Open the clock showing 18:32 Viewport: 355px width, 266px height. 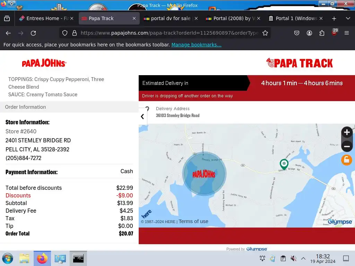point(323,258)
